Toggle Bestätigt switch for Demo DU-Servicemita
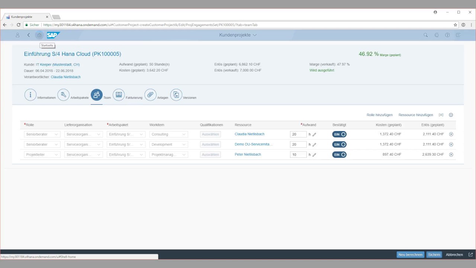This screenshot has width=476, height=268. [x=339, y=144]
